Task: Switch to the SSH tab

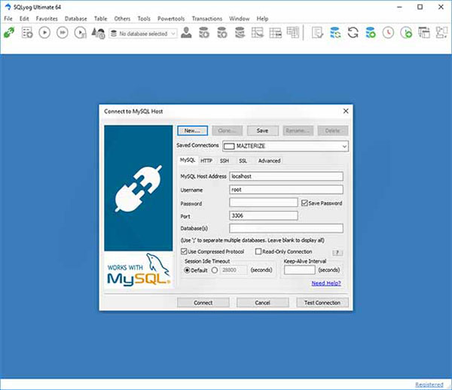Action: [x=224, y=160]
